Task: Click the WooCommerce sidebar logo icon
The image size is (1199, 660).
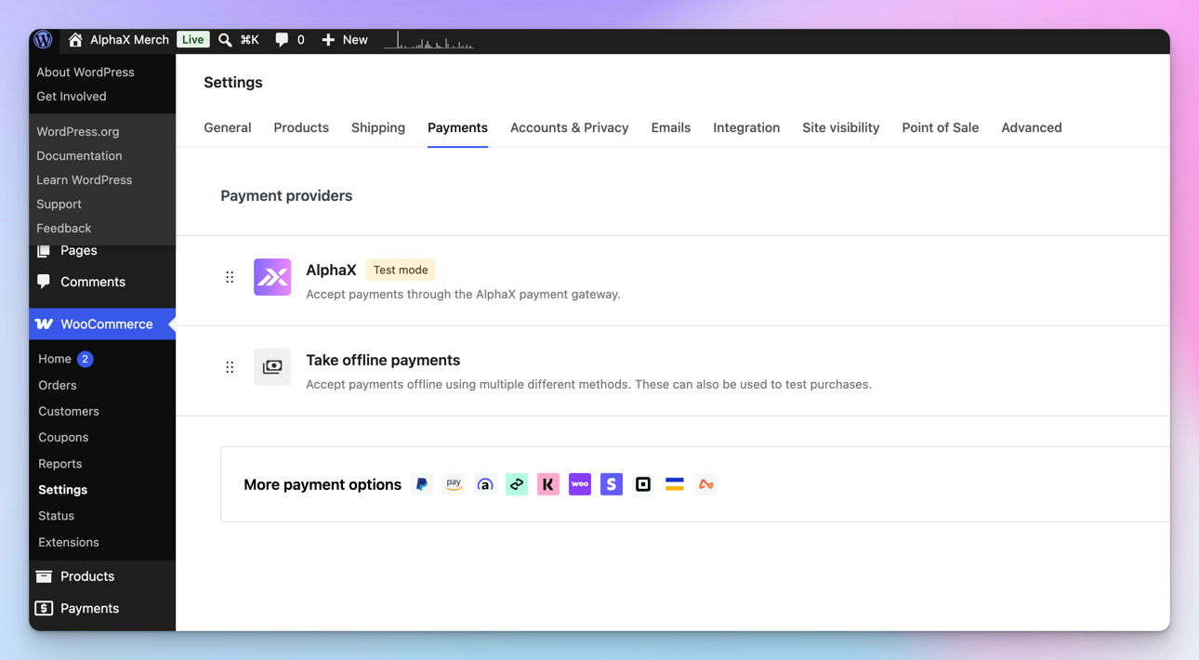Action: pos(44,324)
